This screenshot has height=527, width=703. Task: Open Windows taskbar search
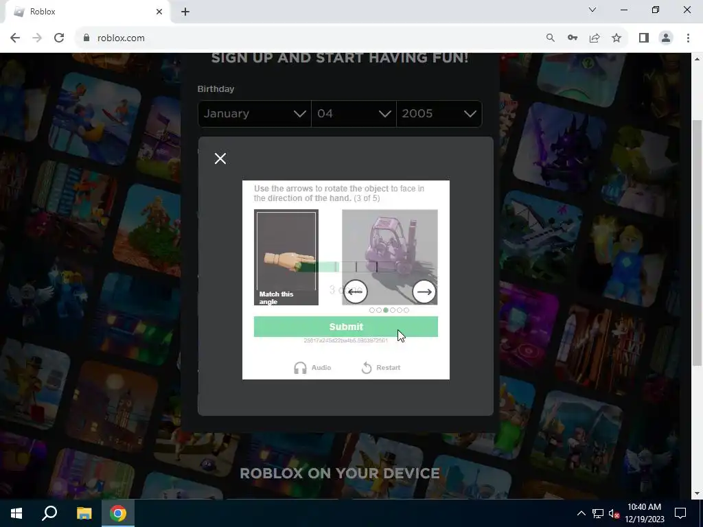click(x=49, y=513)
